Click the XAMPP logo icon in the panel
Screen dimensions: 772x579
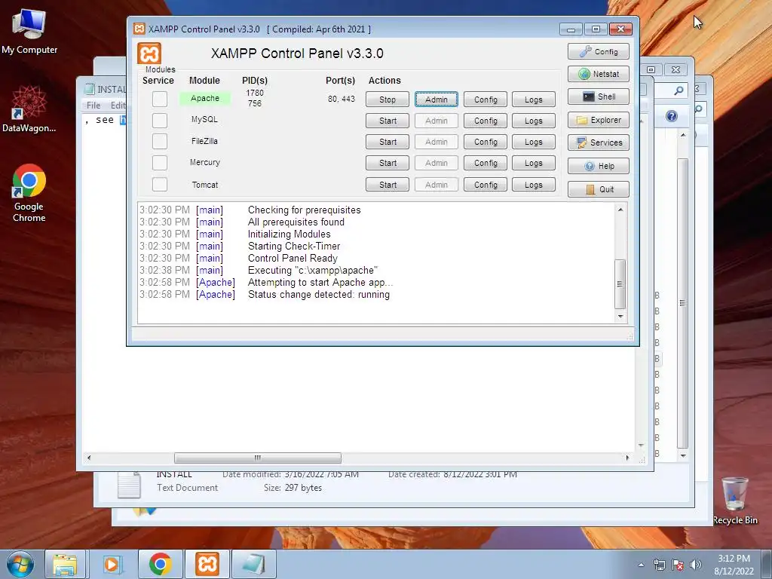coord(149,54)
